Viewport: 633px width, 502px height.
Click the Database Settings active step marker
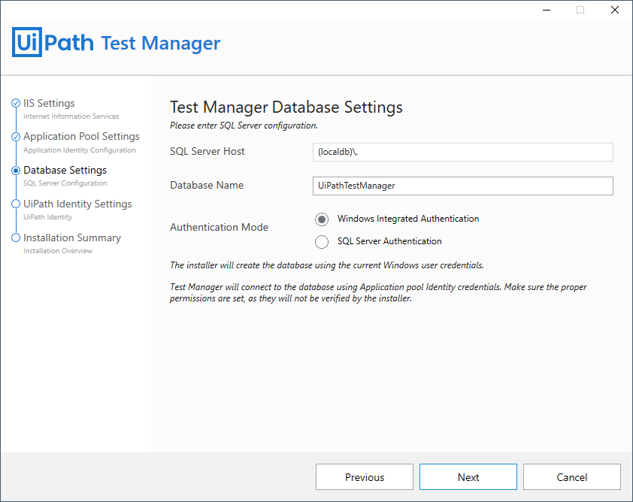(16, 171)
